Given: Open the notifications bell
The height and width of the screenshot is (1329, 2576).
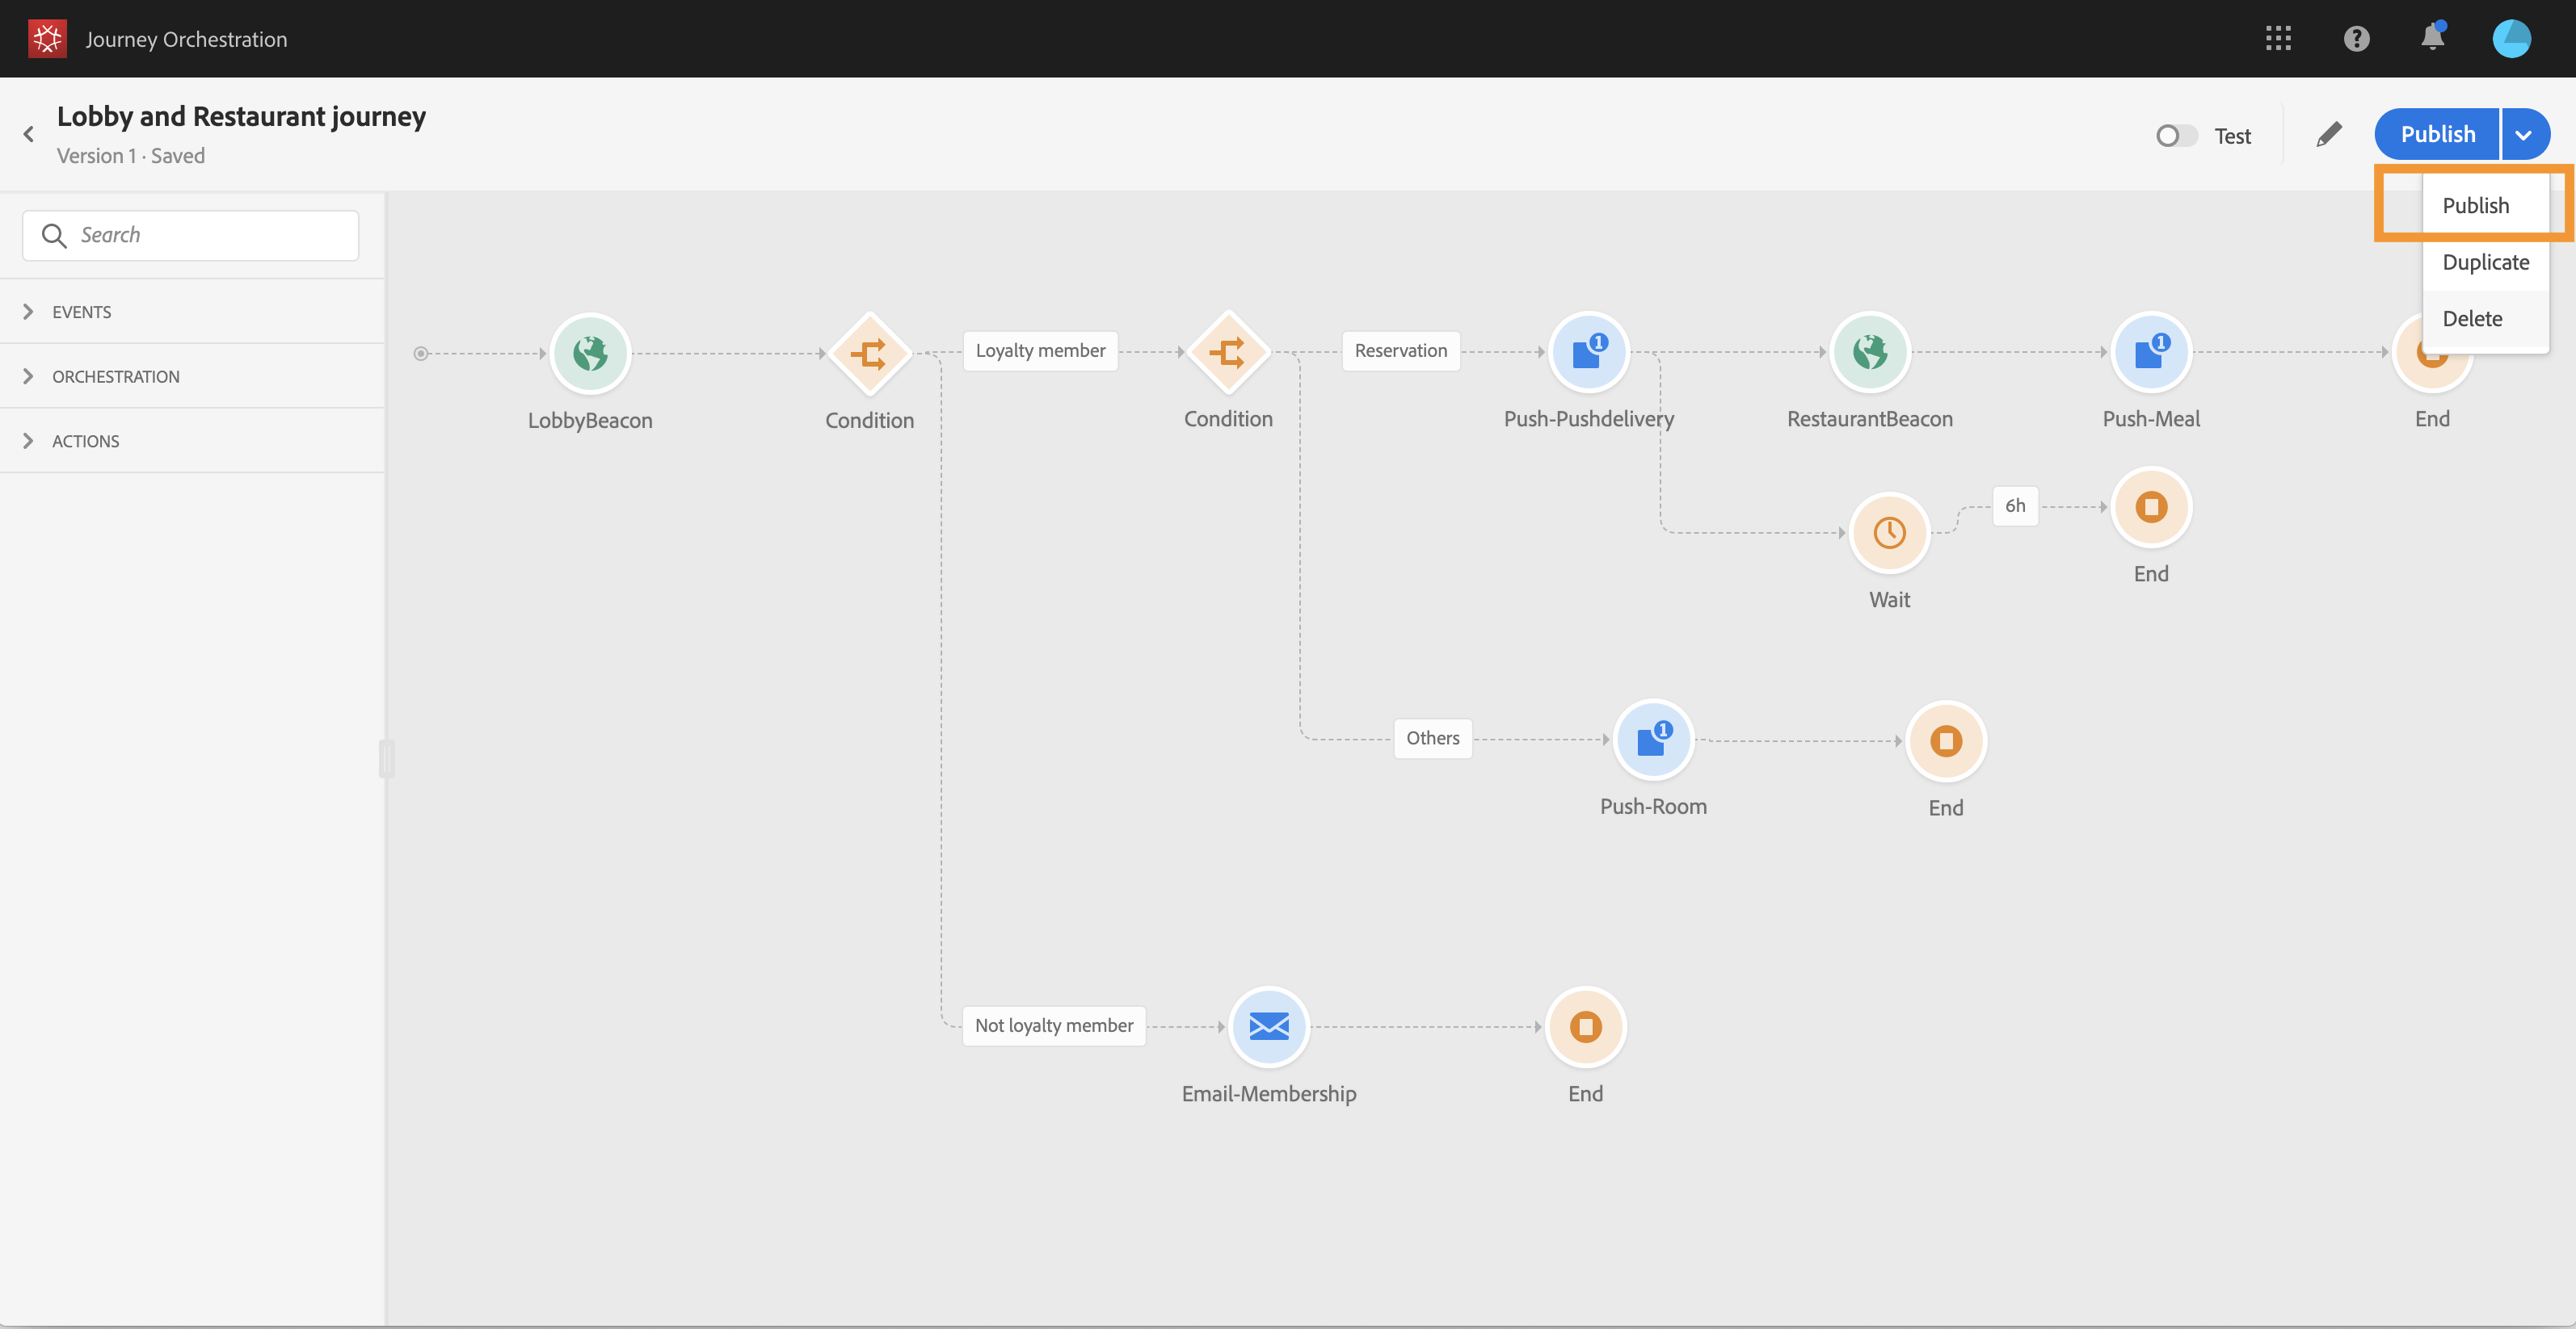Looking at the screenshot, I should tap(2432, 39).
